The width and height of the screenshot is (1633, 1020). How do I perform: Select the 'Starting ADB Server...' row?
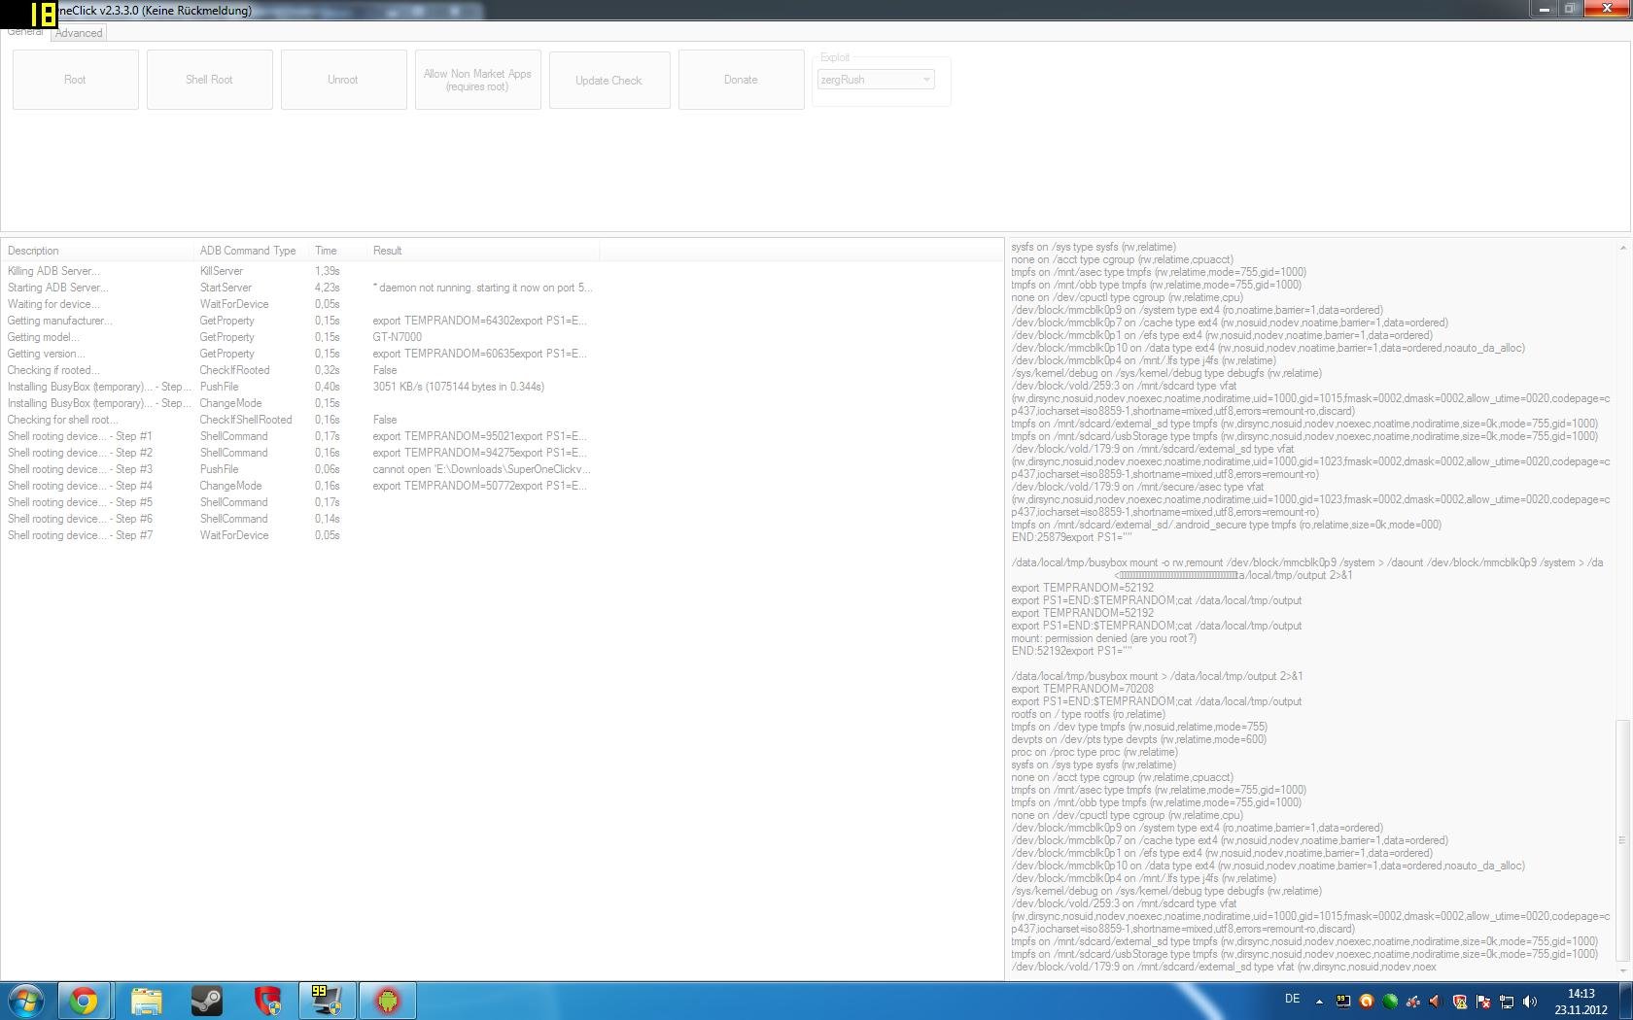300,288
